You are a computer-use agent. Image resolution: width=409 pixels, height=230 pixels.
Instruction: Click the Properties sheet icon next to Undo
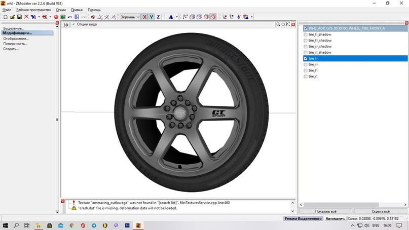(77, 17)
